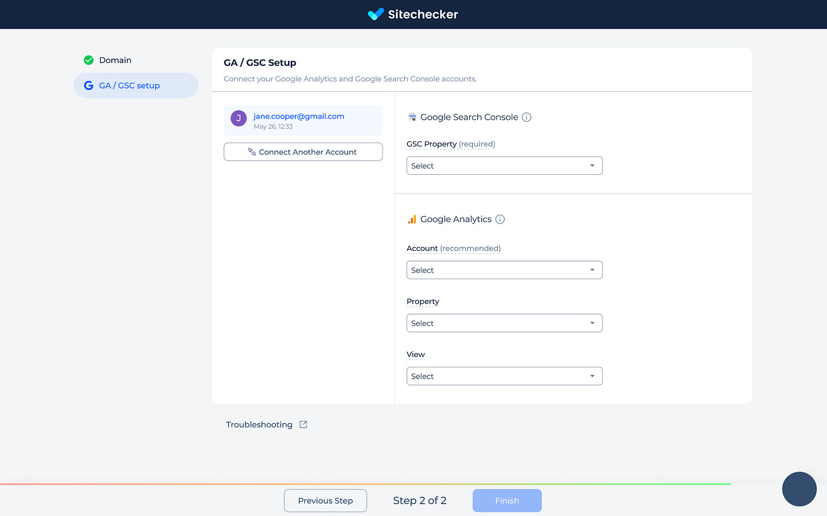Click Connect Another Account button
827x516 pixels.
303,152
